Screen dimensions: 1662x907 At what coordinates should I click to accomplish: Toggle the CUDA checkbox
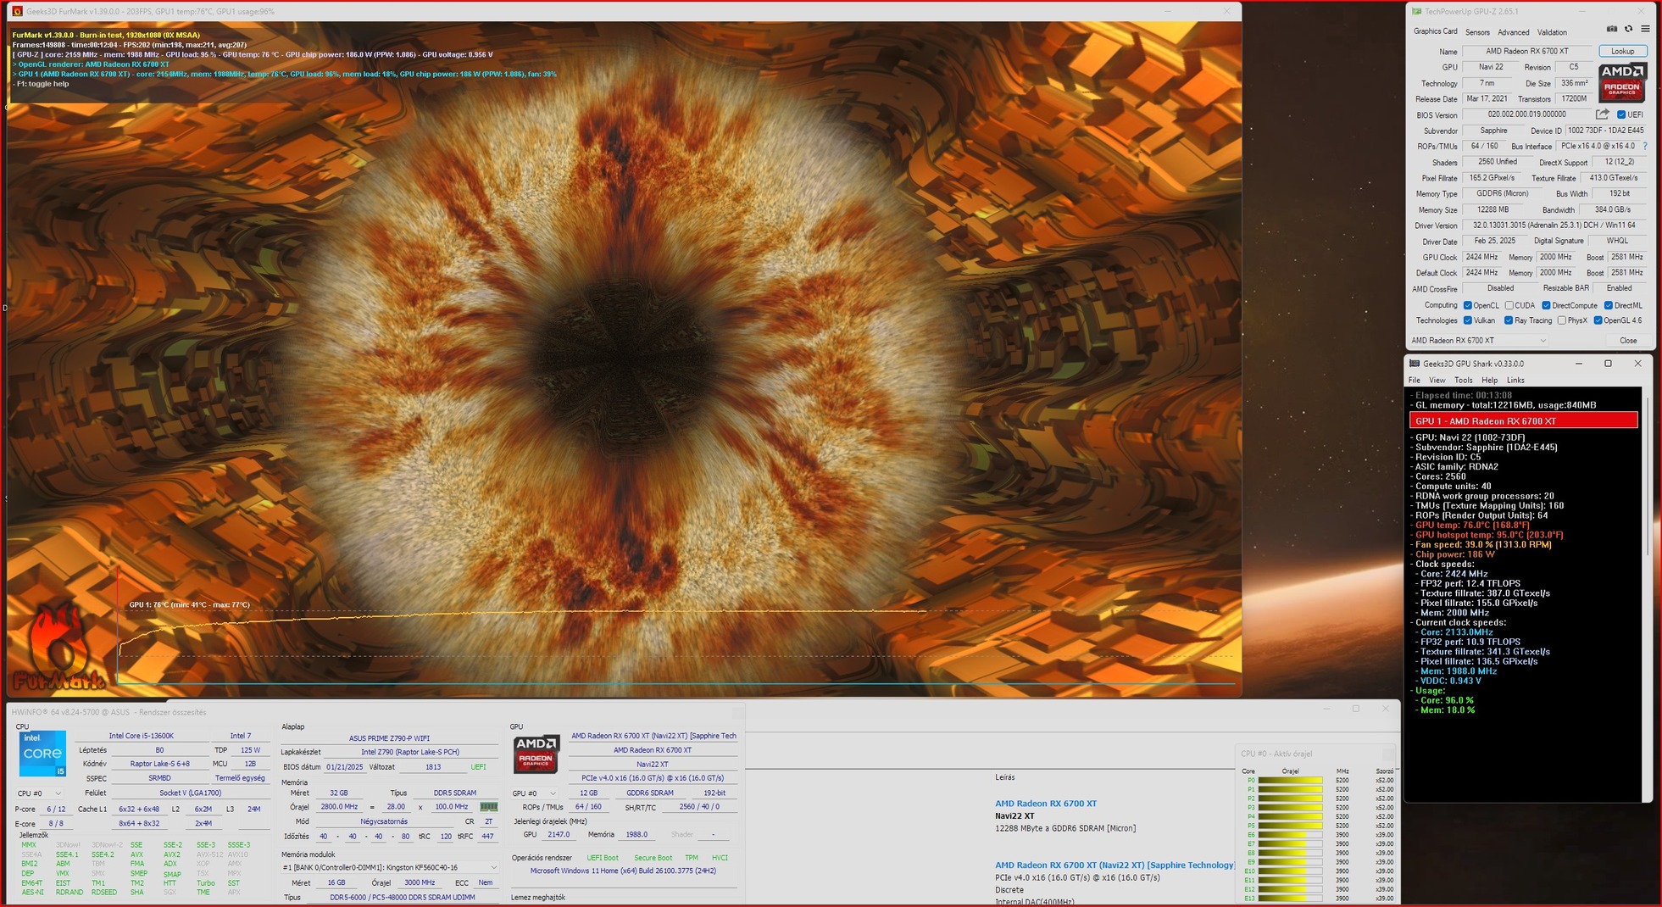(x=1509, y=306)
